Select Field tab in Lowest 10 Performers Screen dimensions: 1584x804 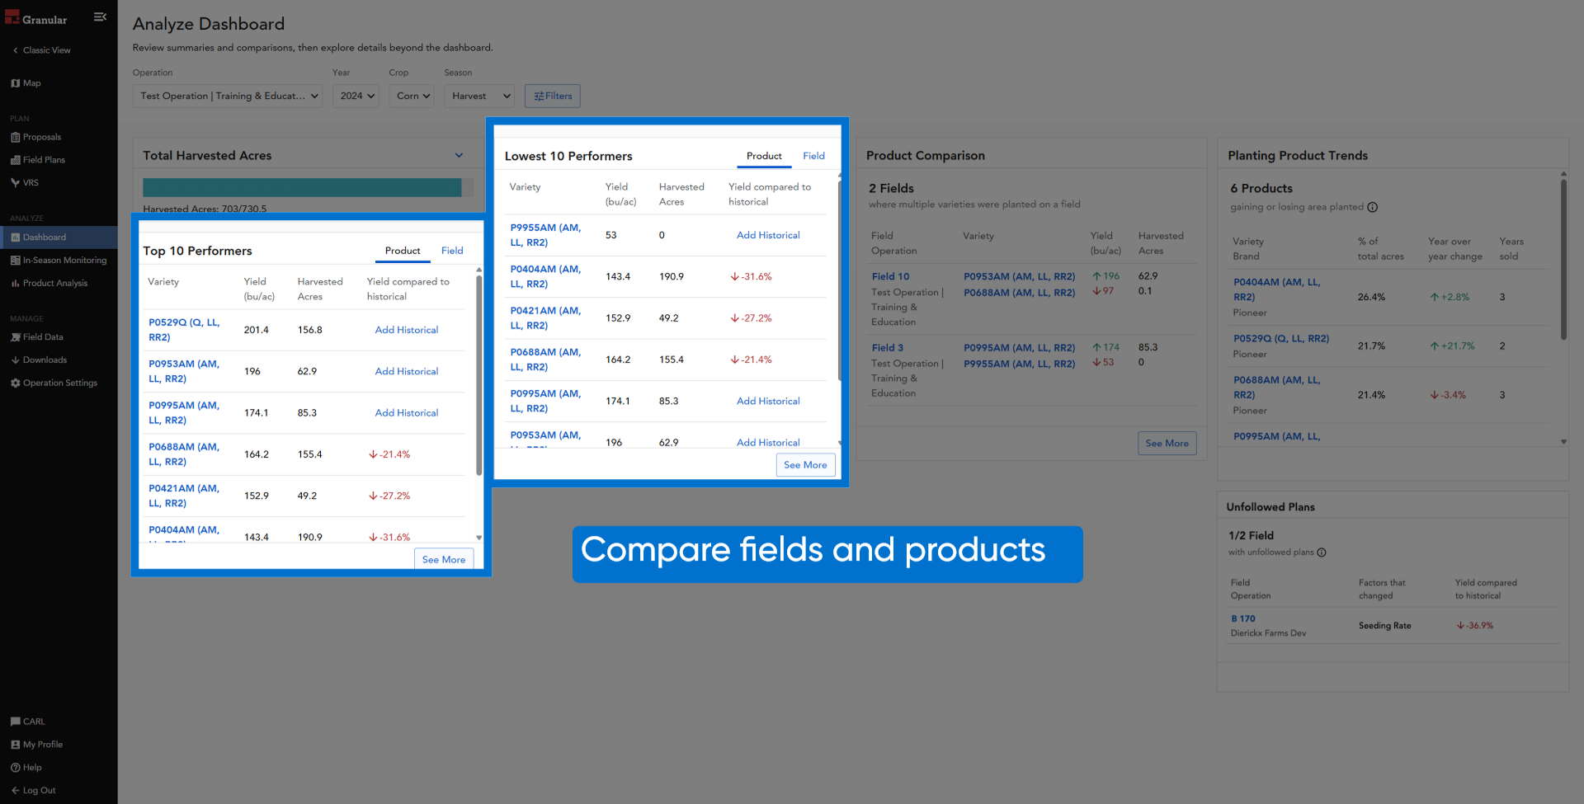813,156
